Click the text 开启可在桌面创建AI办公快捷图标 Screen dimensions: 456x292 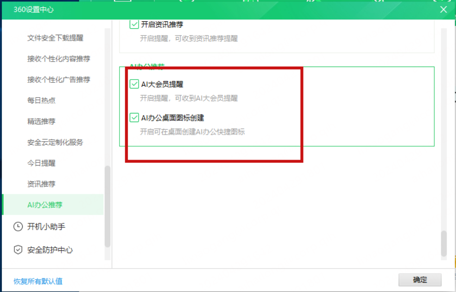192,131
